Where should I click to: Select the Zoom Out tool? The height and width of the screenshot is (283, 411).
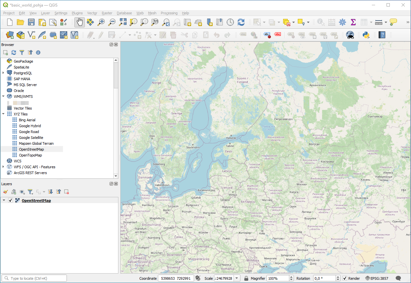point(112,22)
